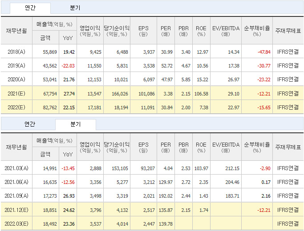The height and width of the screenshot is (231, 304).
Task: Click the quarterly net debt ratio -2.90
Action: [265, 168]
